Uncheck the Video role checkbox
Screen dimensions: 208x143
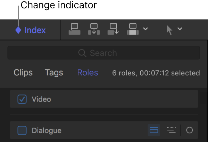coord(22,99)
